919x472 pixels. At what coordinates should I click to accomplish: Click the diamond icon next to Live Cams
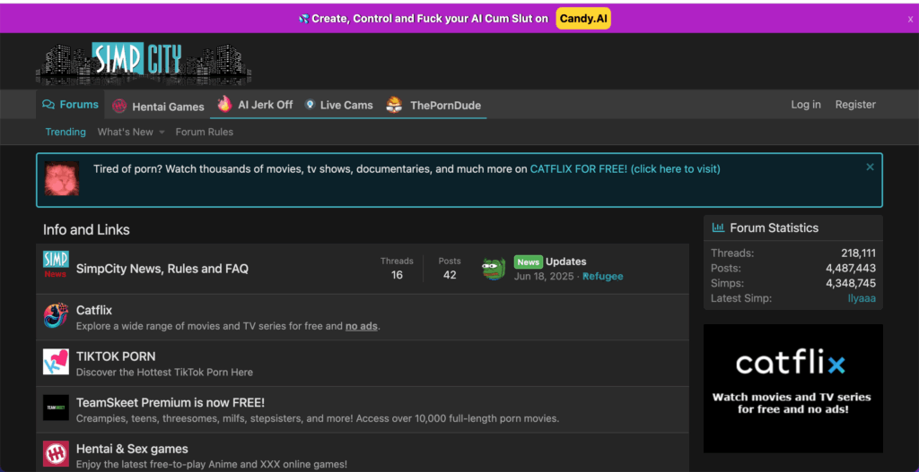(x=310, y=105)
